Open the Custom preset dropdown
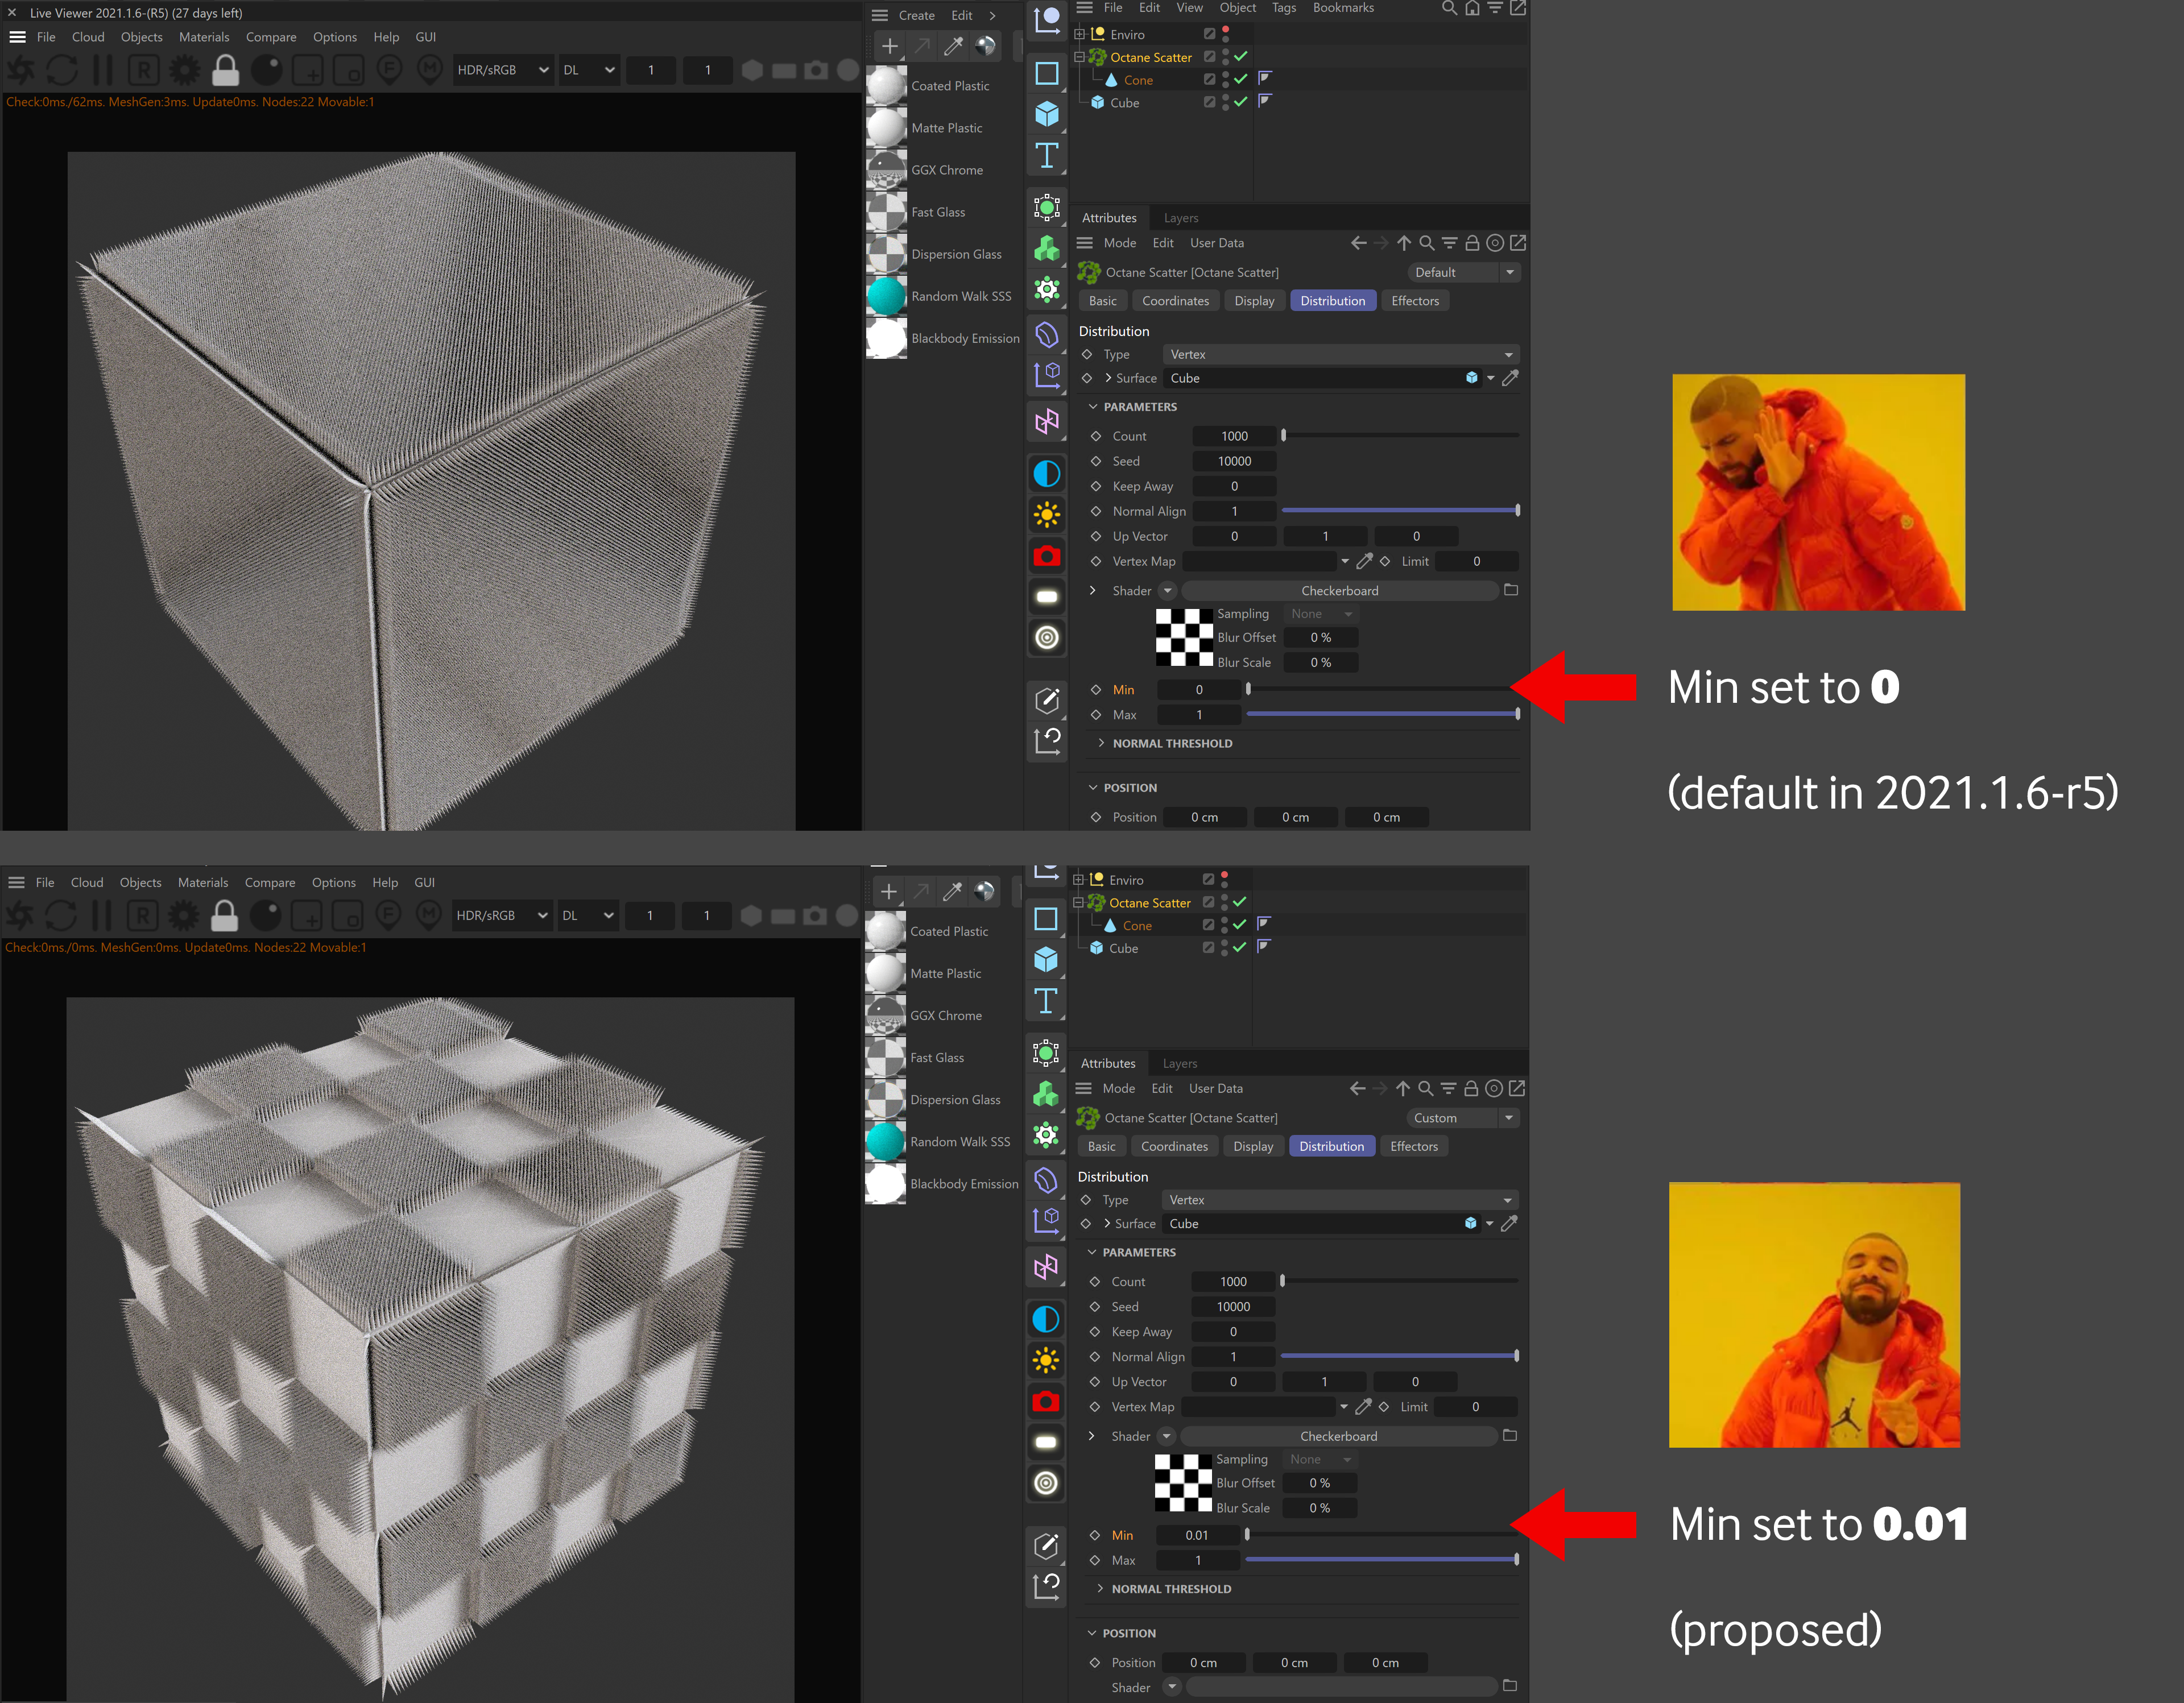 (x=1461, y=1118)
